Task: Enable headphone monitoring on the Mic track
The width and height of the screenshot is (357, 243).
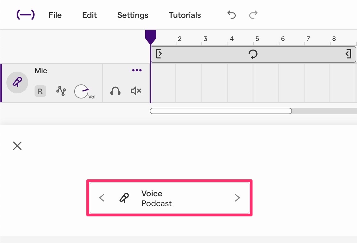Action: coord(115,91)
